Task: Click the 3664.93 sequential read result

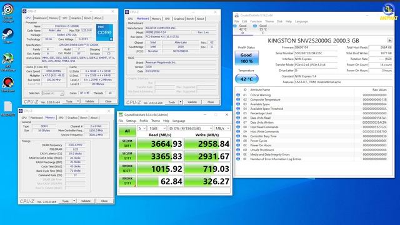Action: click(160, 144)
